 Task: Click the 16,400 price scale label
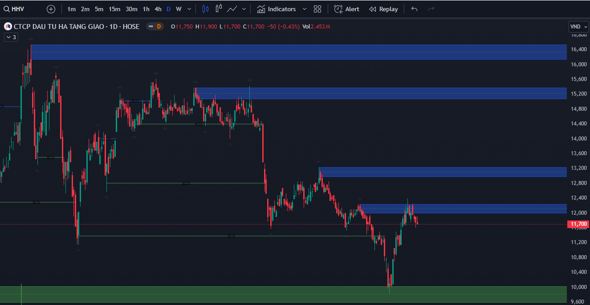578,49
